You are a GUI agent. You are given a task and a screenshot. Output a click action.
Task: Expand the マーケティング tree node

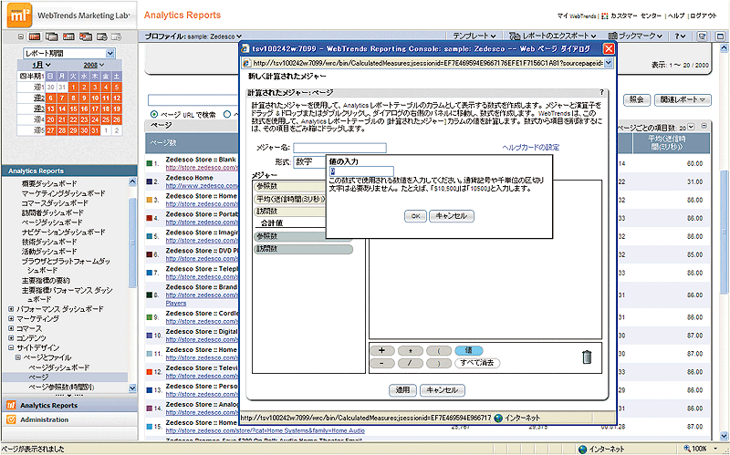pyautogui.click(x=11, y=319)
